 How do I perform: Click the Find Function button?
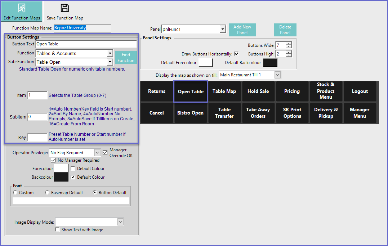coord(126,57)
